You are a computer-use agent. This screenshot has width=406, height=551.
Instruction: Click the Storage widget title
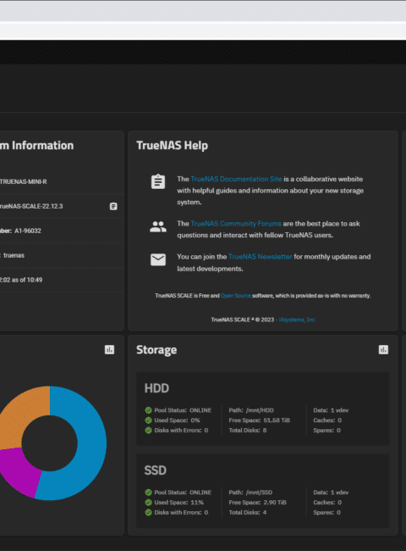click(x=156, y=350)
